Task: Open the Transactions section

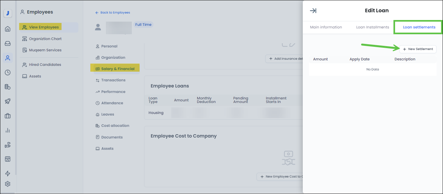Action: [113, 80]
